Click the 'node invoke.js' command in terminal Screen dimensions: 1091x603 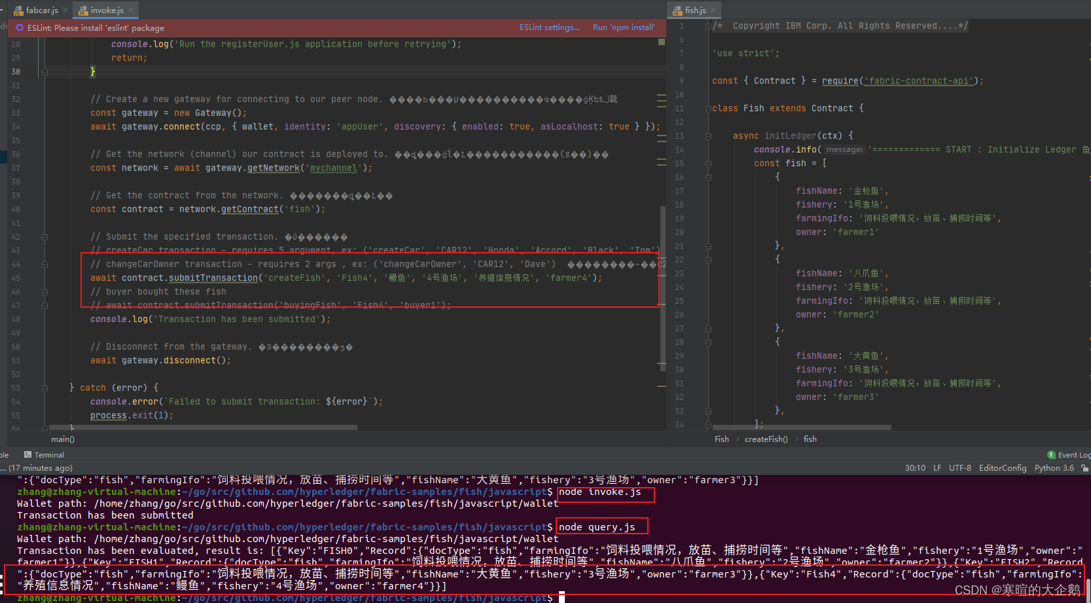[599, 492]
